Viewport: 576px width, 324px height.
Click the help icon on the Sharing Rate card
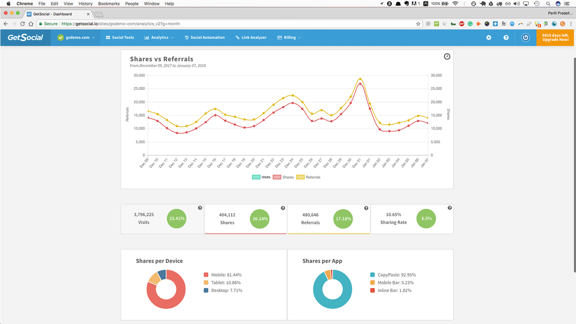(x=450, y=207)
